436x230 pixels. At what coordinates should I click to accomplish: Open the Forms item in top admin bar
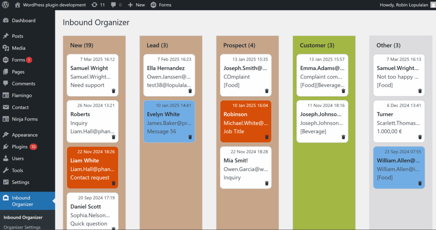161,5
